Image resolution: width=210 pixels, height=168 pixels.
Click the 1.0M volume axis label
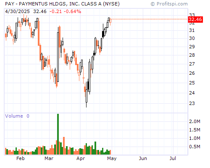click(195, 138)
